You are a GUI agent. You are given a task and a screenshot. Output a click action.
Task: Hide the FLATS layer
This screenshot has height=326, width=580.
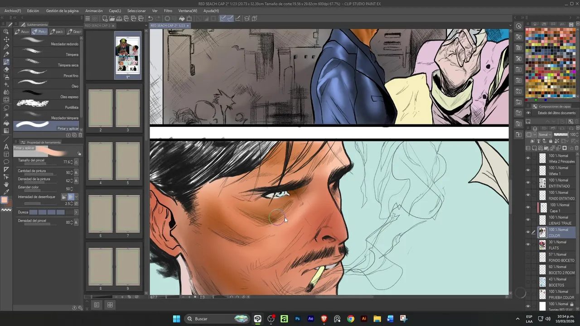[528, 244]
